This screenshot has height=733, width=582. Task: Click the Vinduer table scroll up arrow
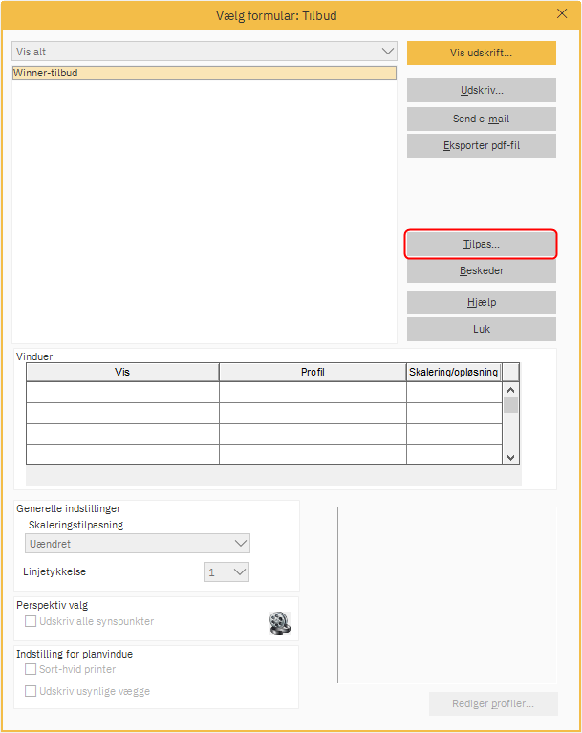(510, 390)
